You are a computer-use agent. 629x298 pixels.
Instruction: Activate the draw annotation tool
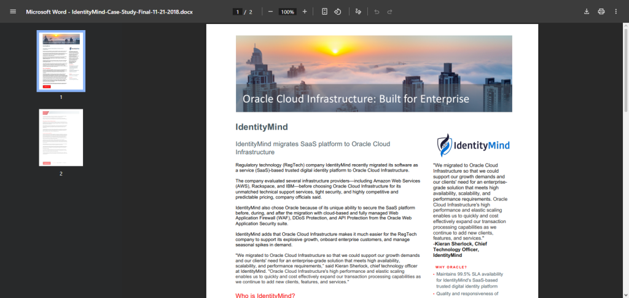358,12
